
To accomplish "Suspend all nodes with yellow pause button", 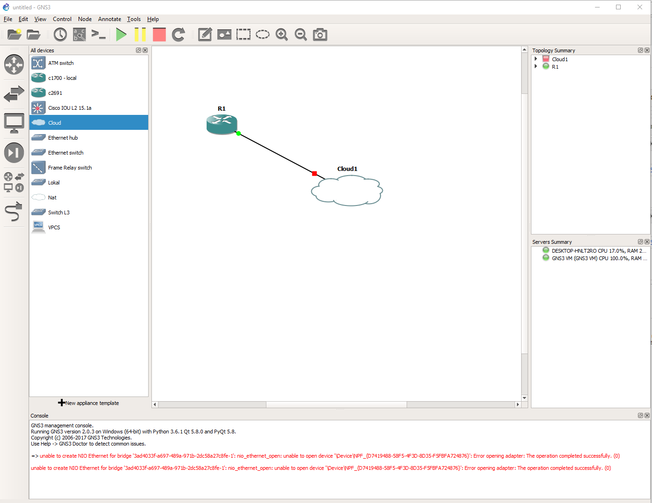I will click(140, 35).
